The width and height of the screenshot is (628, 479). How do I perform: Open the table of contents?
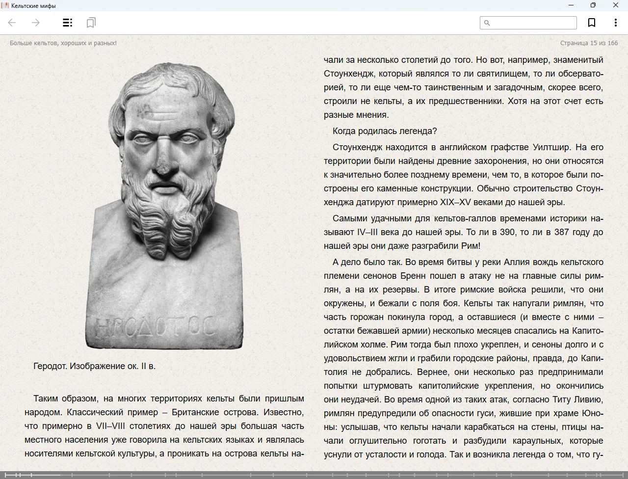(67, 23)
